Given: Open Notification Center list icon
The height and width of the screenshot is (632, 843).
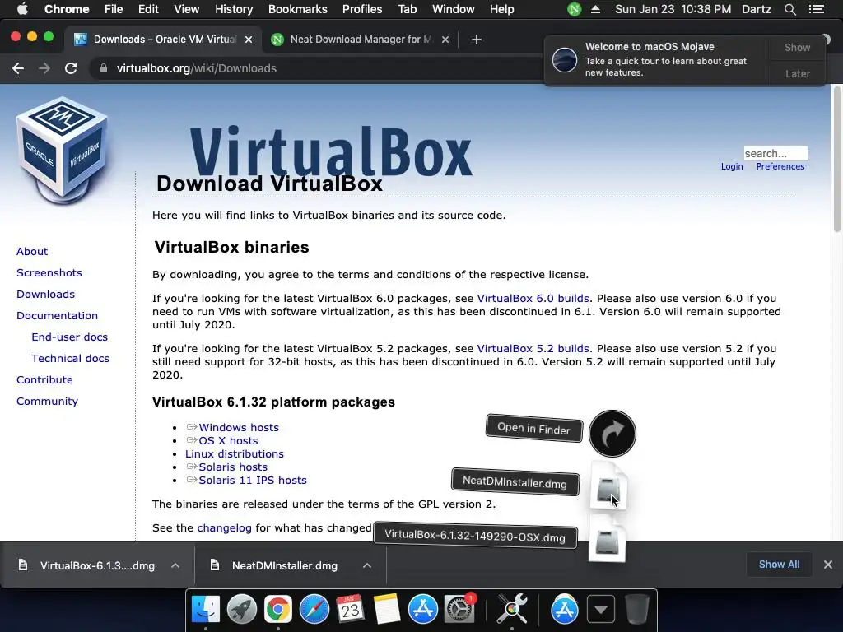Looking at the screenshot, I should pyautogui.click(x=817, y=9).
